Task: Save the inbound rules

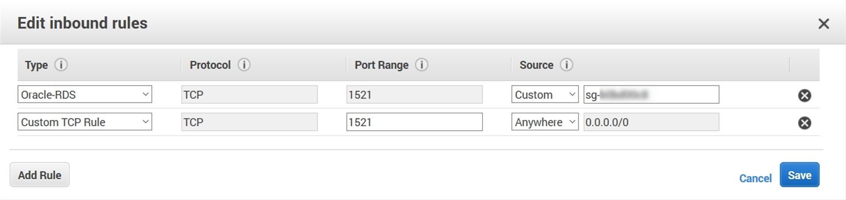Action: (x=799, y=175)
